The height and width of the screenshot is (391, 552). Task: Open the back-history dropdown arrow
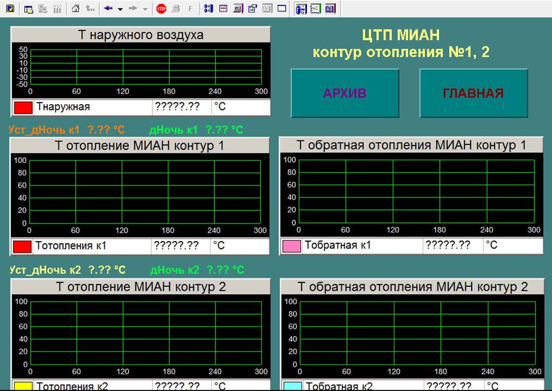tap(120, 9)
